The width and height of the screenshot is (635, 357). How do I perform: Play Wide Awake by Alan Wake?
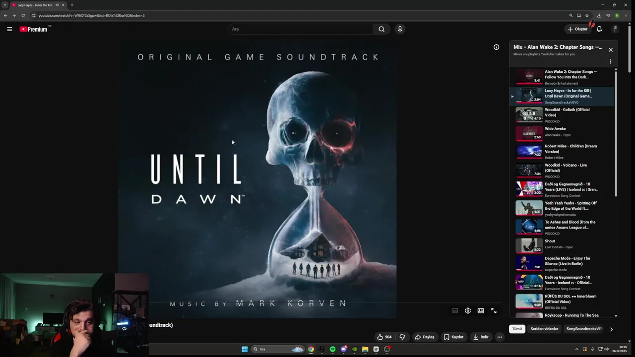pyautogui.click(x=563, y=133)
